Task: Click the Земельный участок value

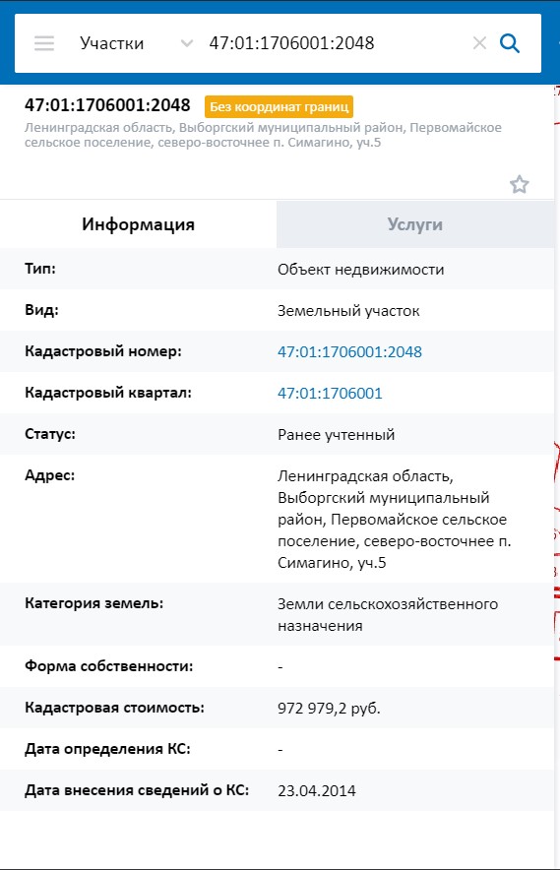Action: [348, 311]
